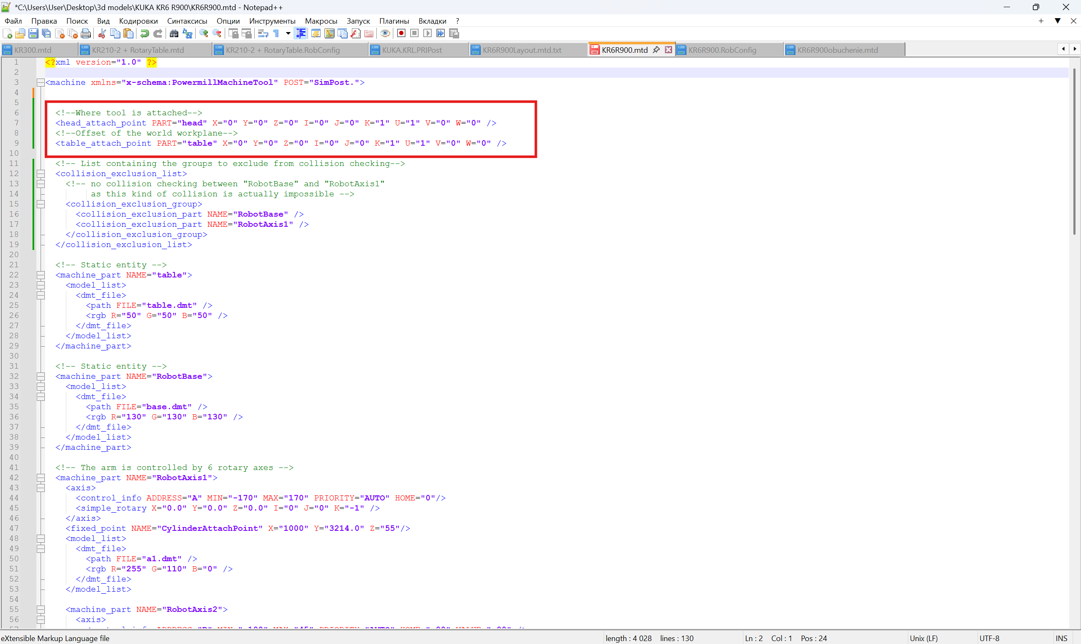
Task: Open the Файл menu
Action: [x=13, y=21]
